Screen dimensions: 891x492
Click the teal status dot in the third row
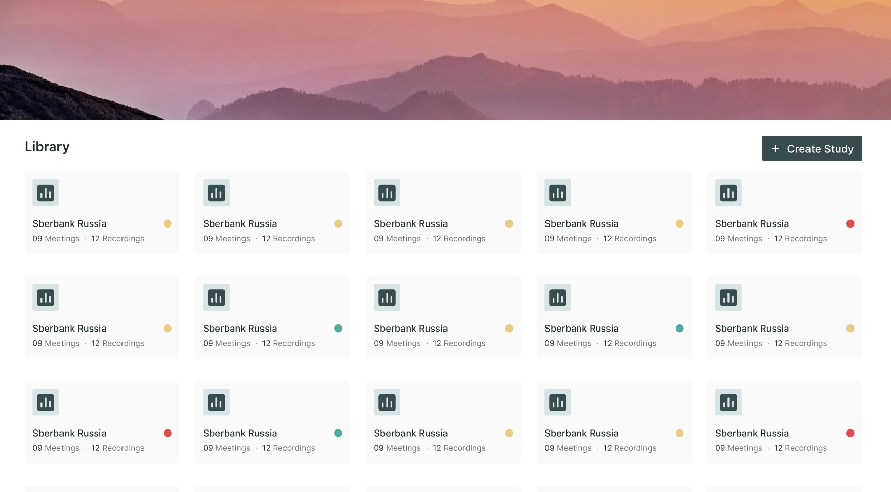point(338,433)
